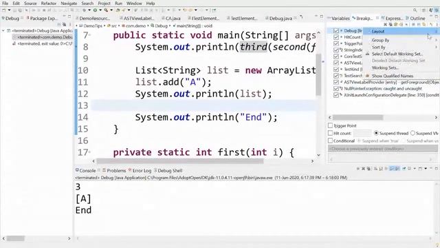Click the Open Console icon

pos(420,169)
